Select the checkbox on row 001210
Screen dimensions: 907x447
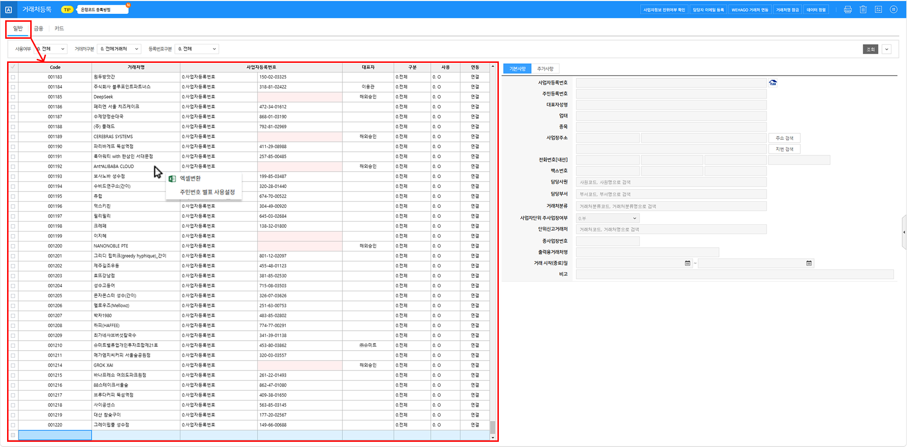tap(13, 345)
